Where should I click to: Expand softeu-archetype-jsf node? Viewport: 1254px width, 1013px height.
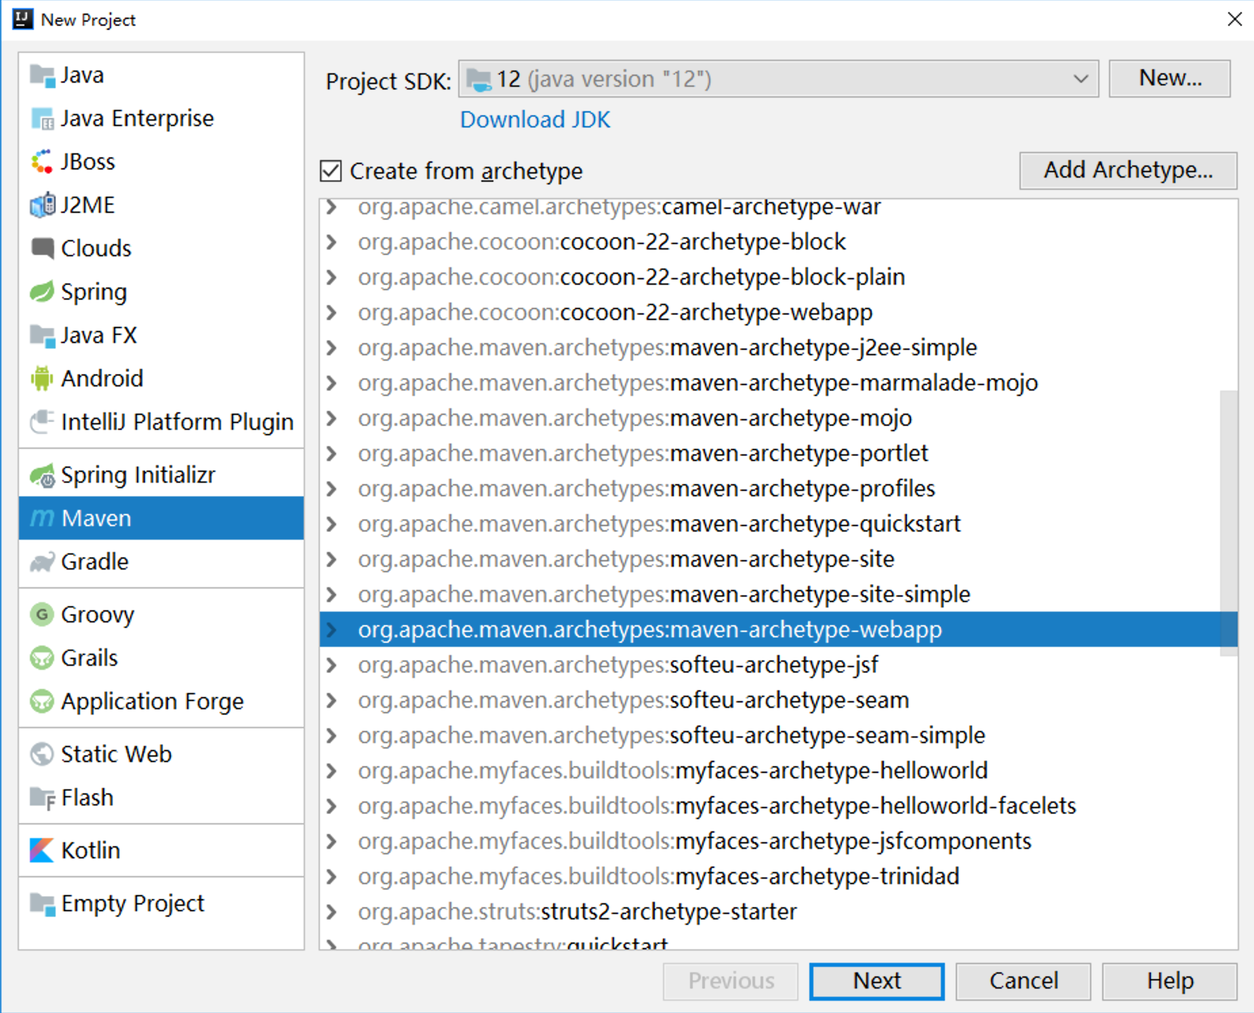point(331,665)
